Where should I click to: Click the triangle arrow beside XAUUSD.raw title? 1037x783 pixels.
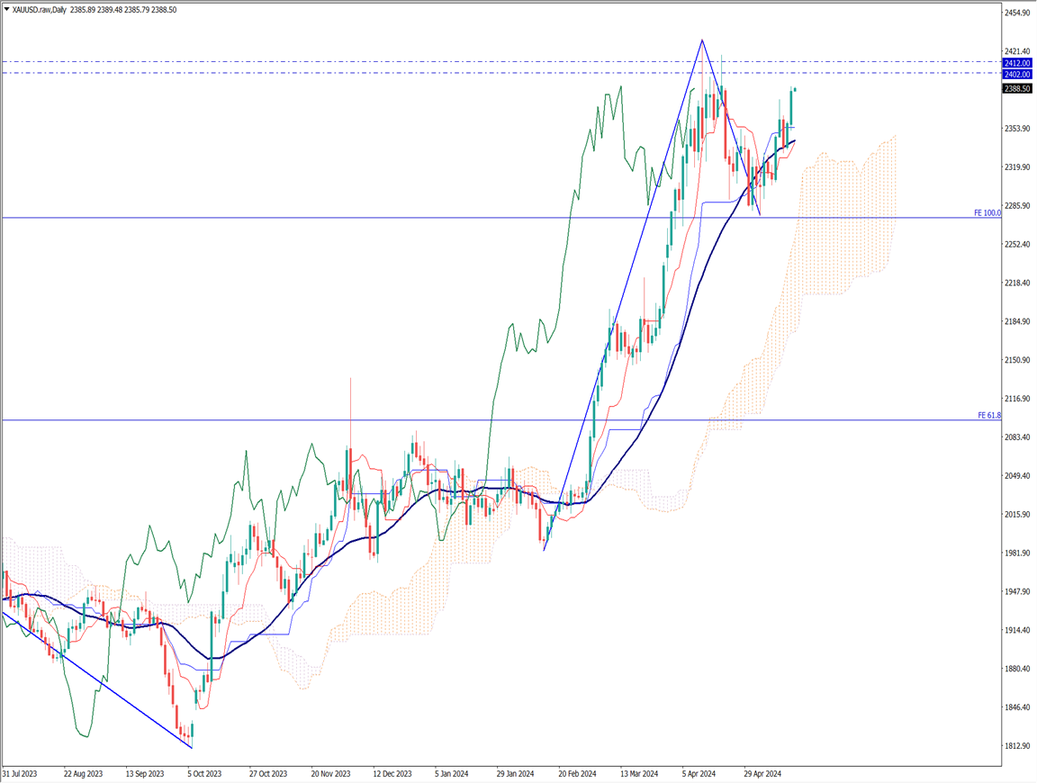7,10
